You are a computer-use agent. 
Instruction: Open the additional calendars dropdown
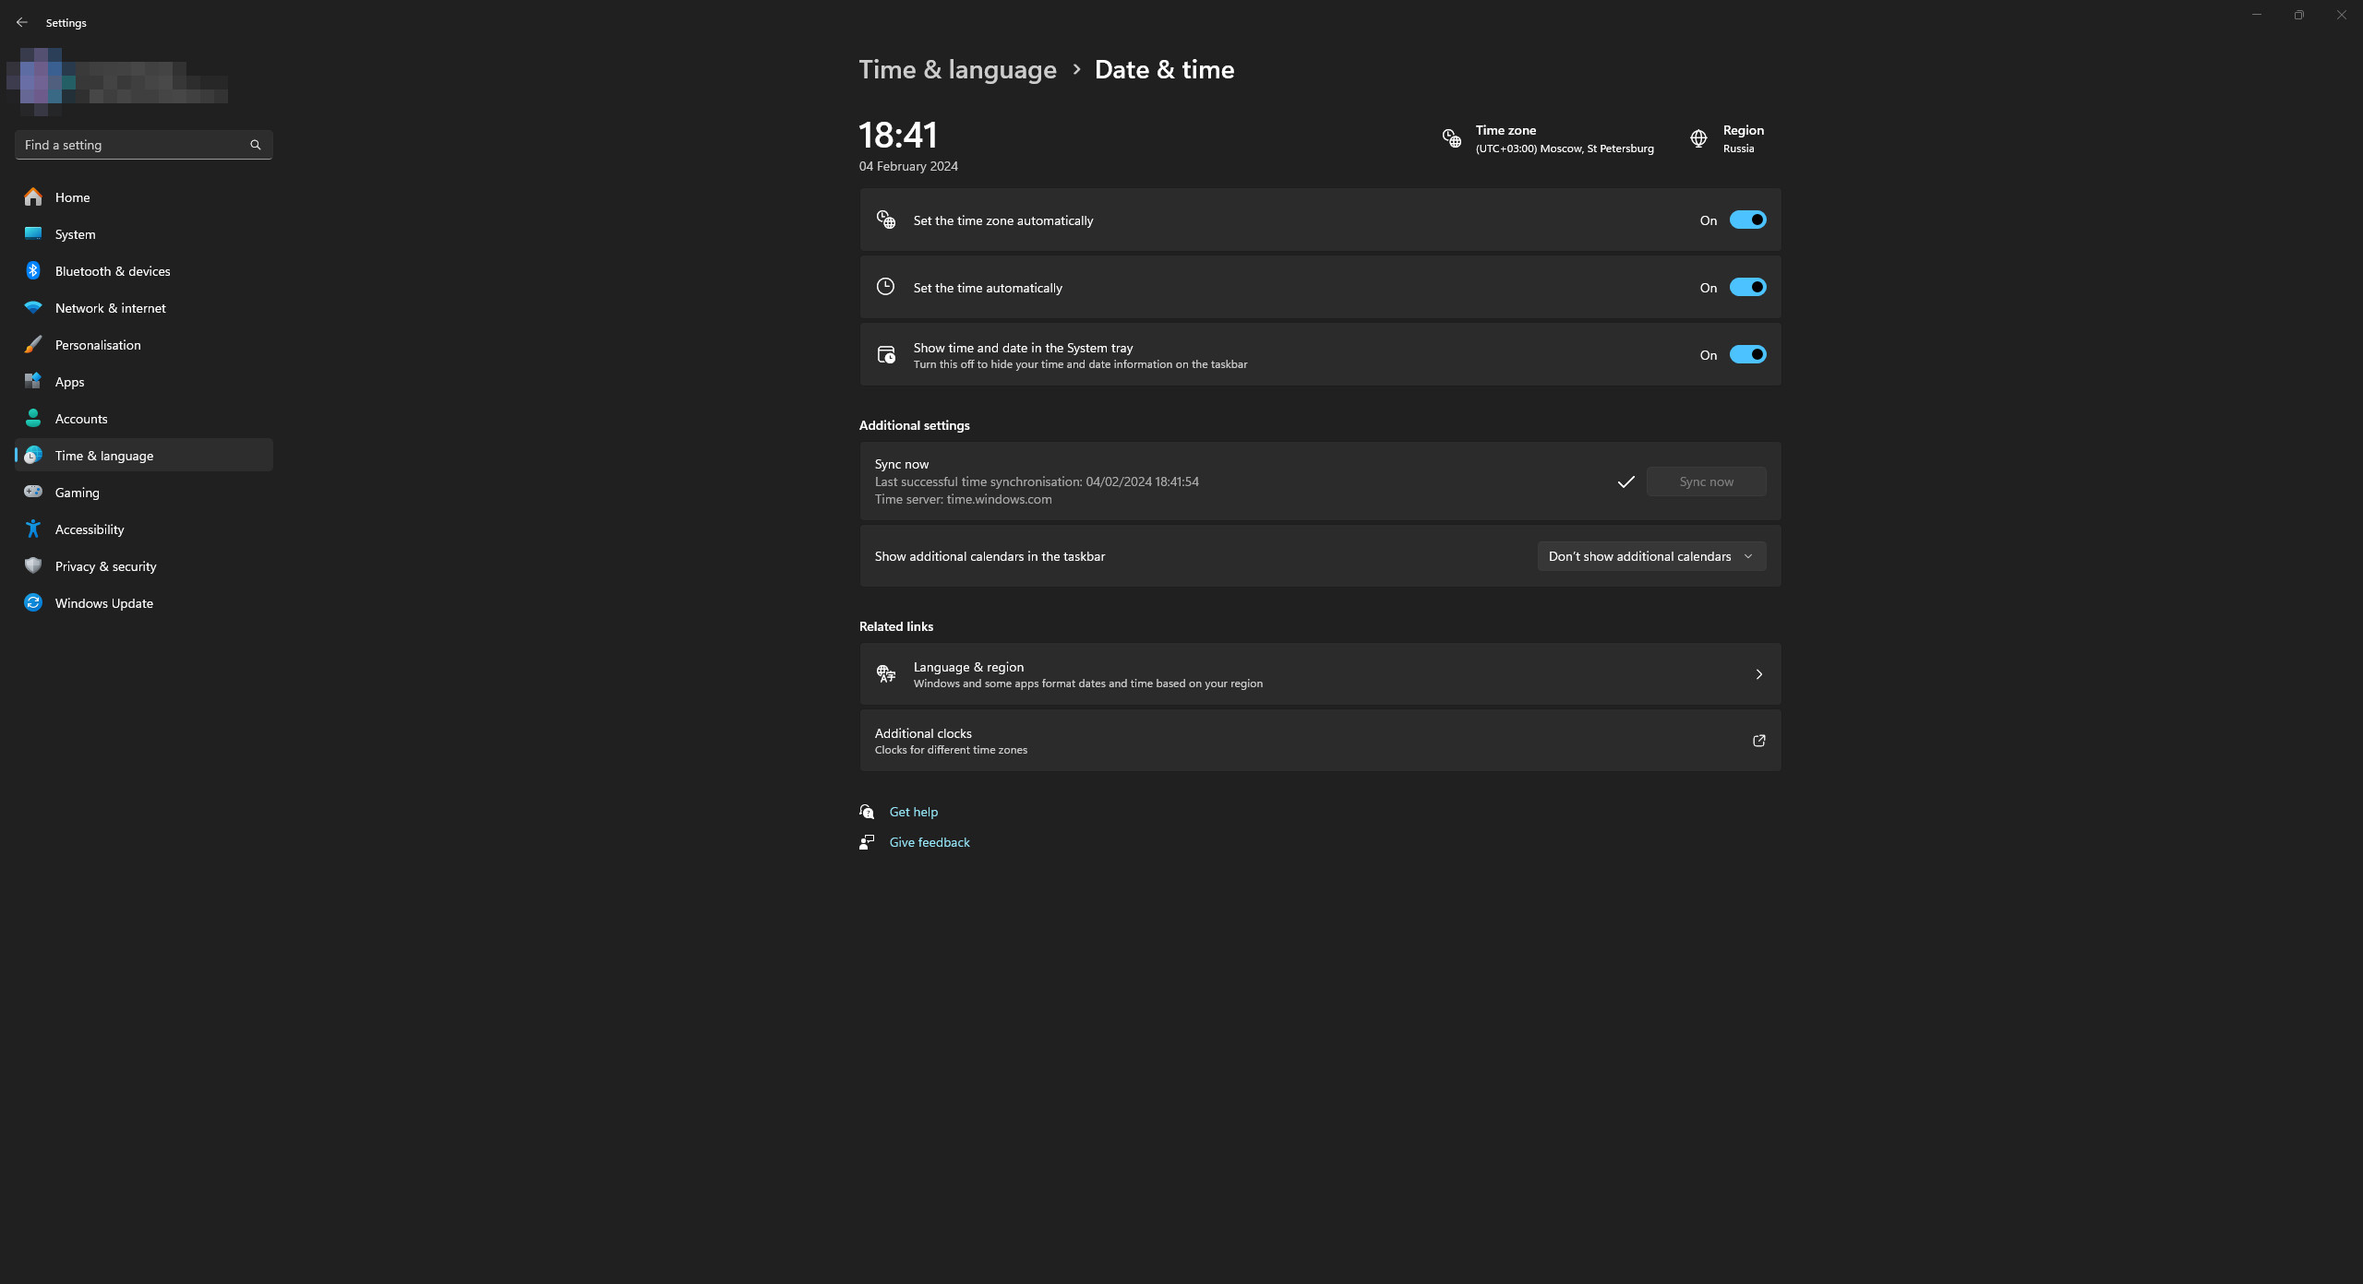[x=1650, y=556]
